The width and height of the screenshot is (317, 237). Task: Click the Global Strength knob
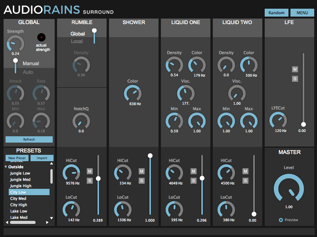(x=15, y=44)
